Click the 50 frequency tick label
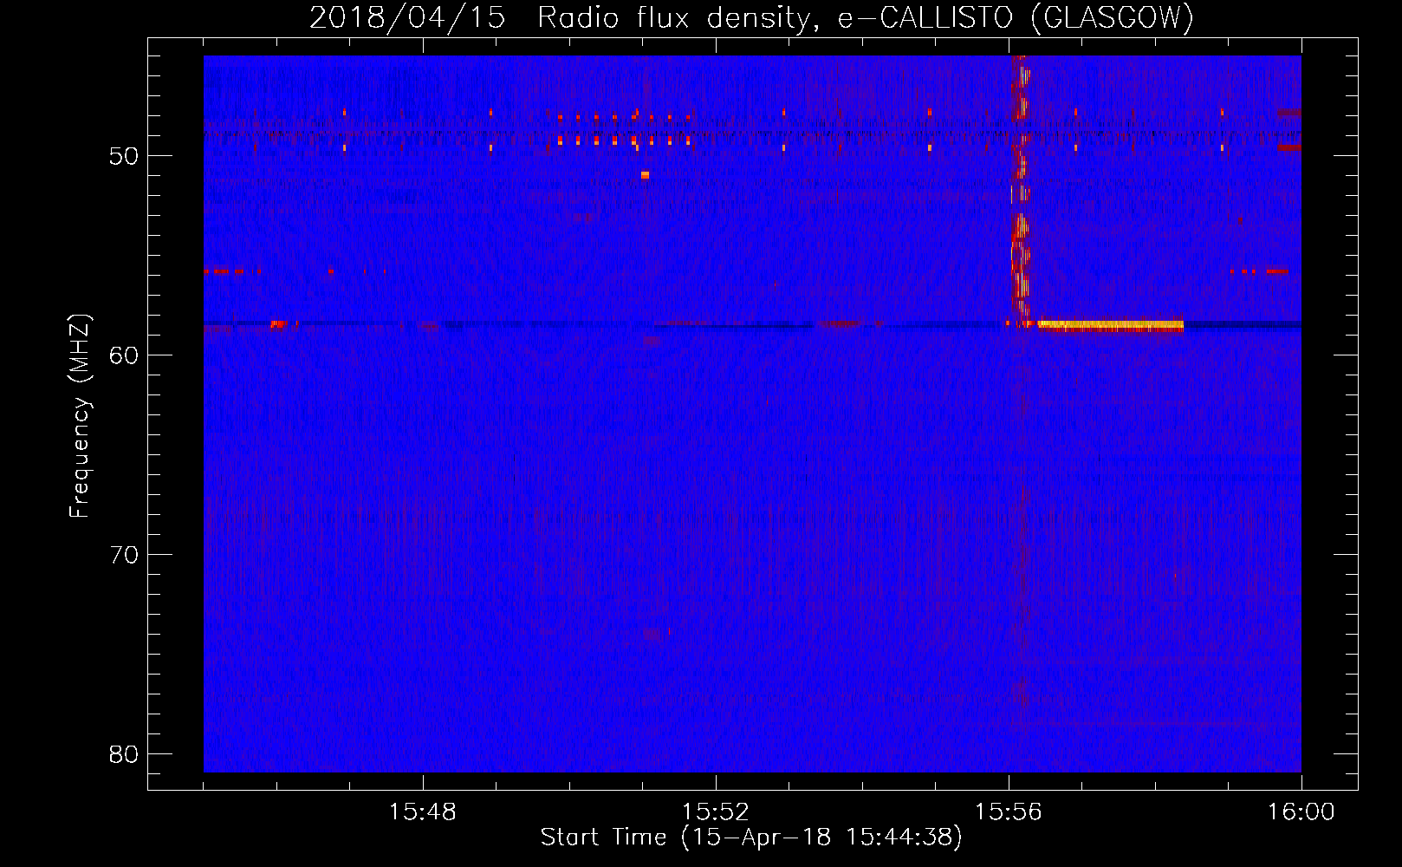This screenshot has width=1402, height=867. point(124,156)
